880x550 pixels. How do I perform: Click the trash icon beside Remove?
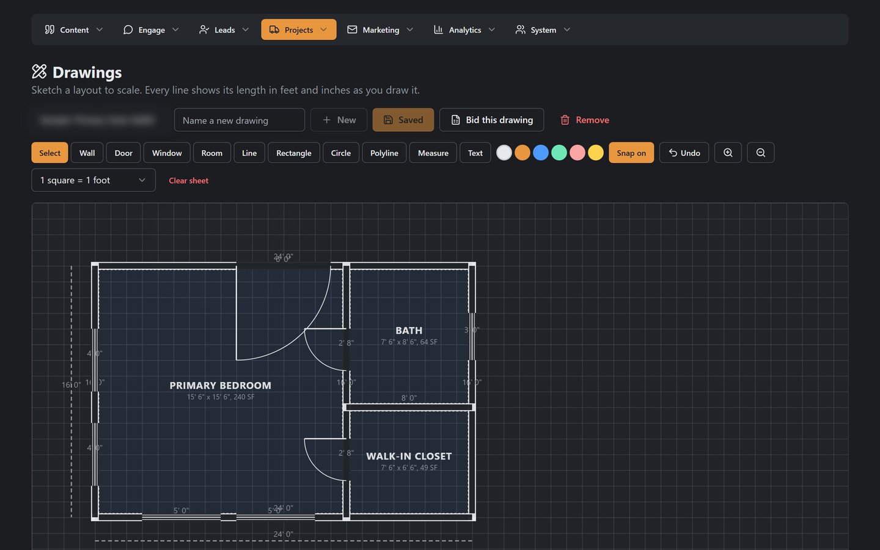point(565,120)
